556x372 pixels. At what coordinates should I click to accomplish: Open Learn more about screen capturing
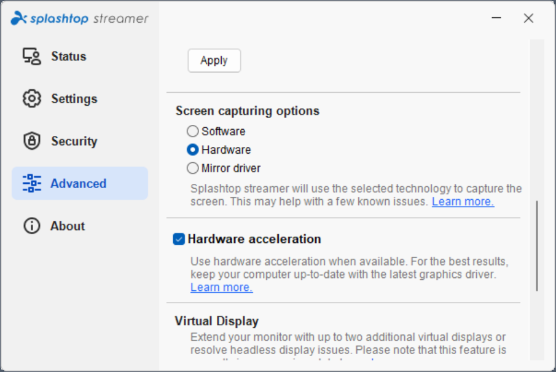click(463, 201)
